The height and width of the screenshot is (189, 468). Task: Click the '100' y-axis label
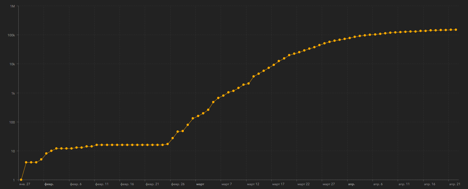point(12,122)
